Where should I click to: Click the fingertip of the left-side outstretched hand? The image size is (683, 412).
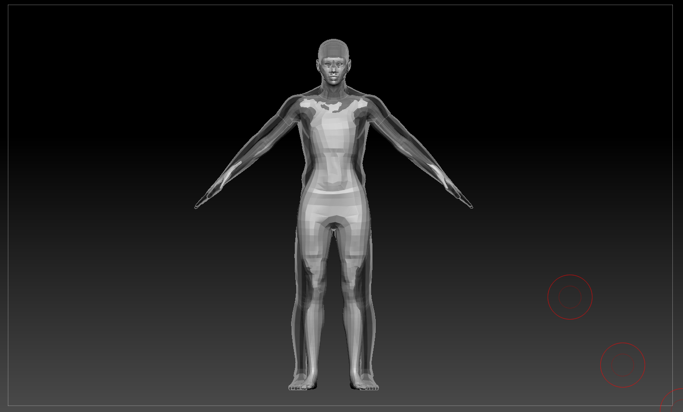(x=196, y=207)
